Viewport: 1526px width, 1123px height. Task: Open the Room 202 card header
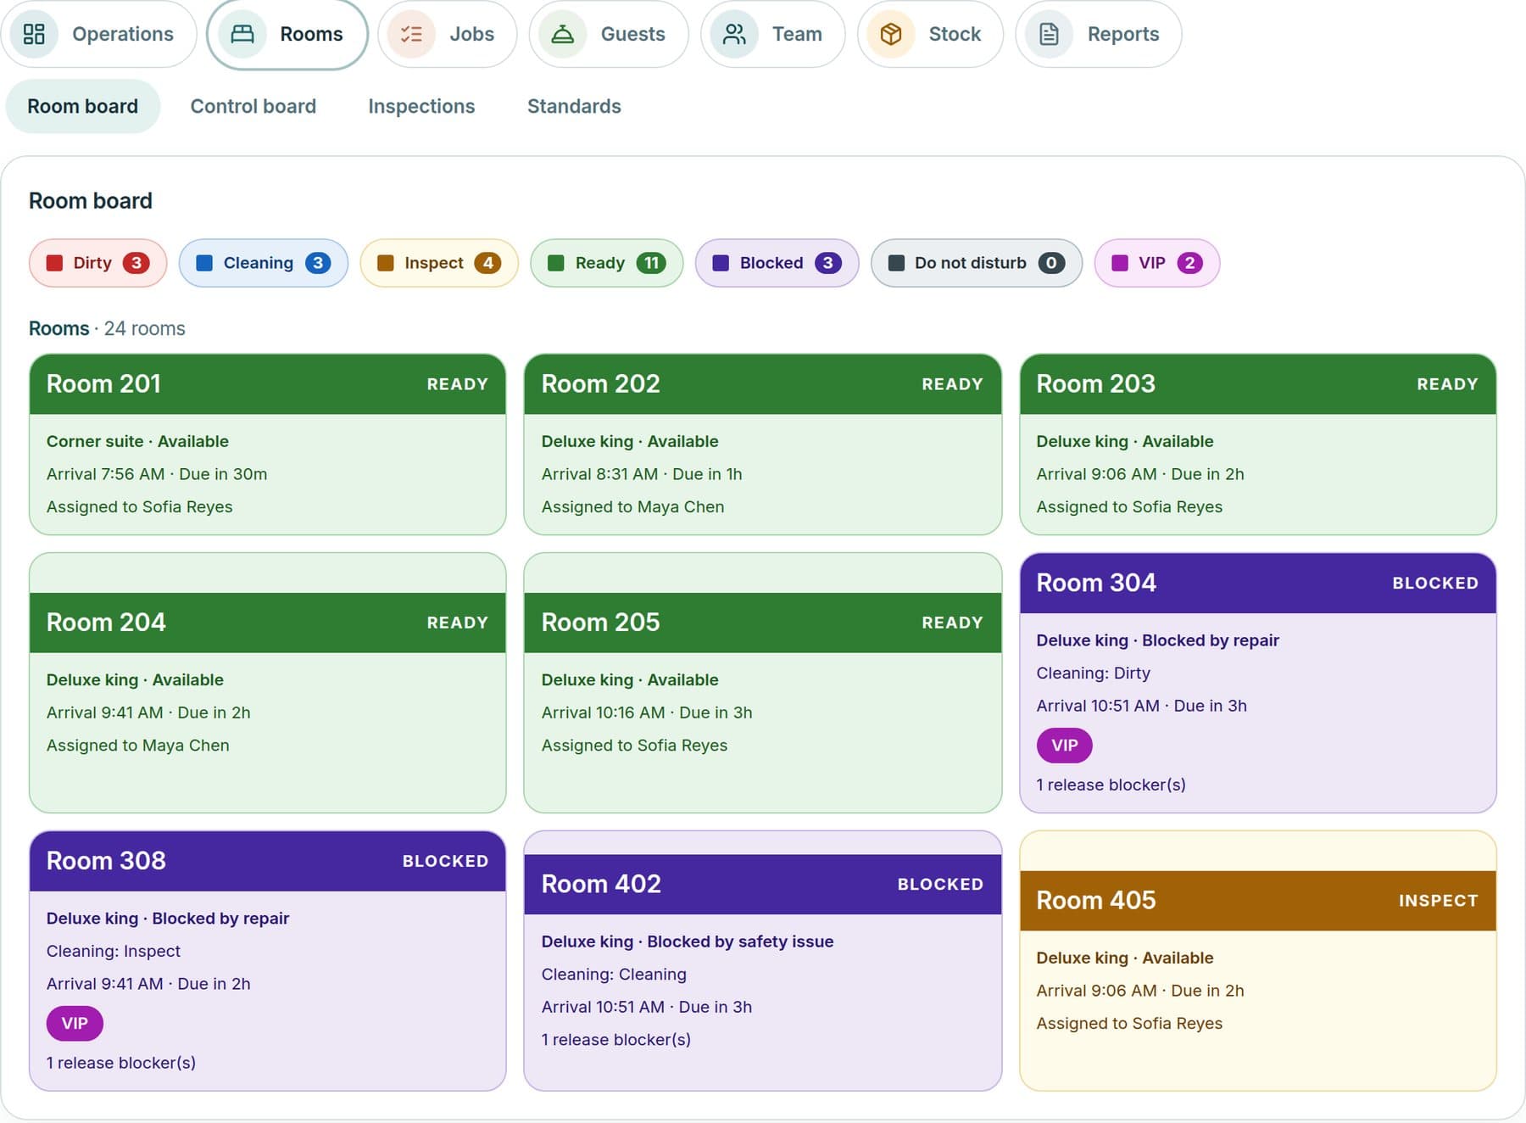point(763,384)
